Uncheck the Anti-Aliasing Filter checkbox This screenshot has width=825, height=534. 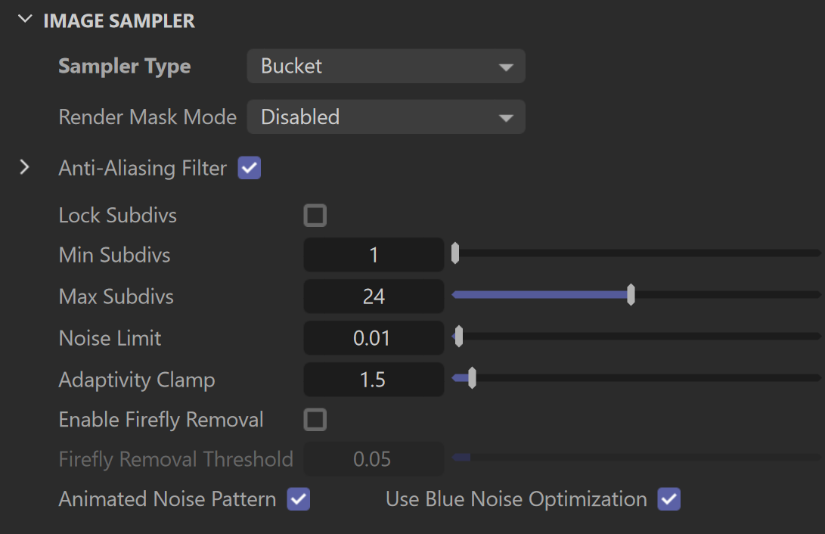point(250,168)
